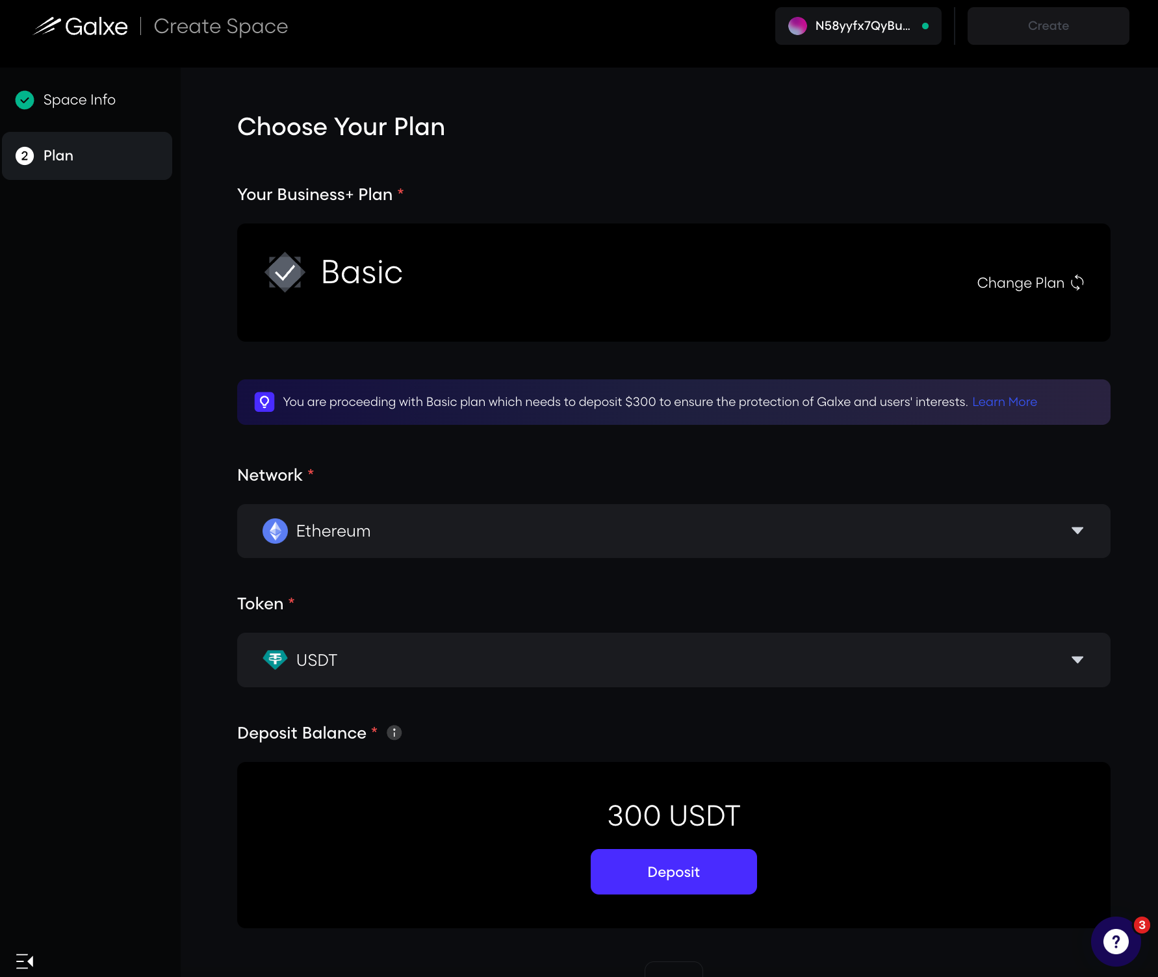1158x977 pixels.
Task: Click the Change Plan link
Action: tap(1030, 283)
